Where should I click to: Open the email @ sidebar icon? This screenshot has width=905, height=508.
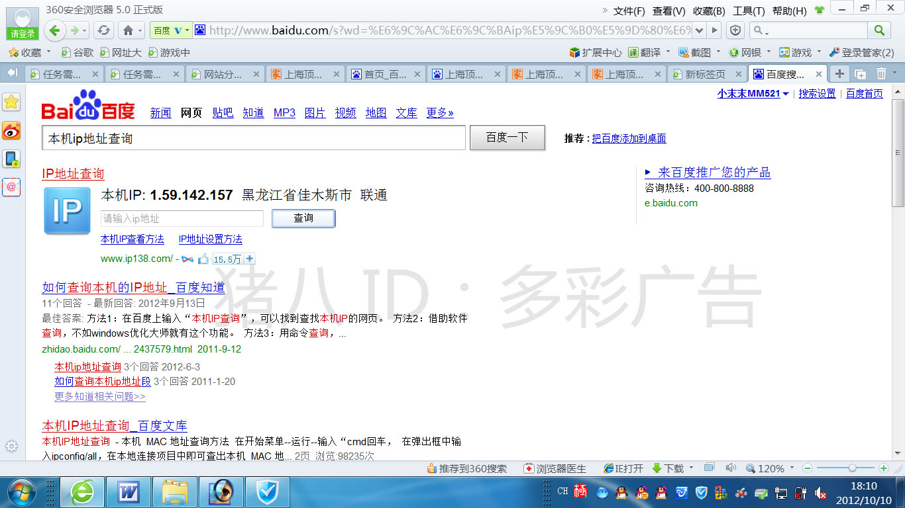(x=12, y=187)
